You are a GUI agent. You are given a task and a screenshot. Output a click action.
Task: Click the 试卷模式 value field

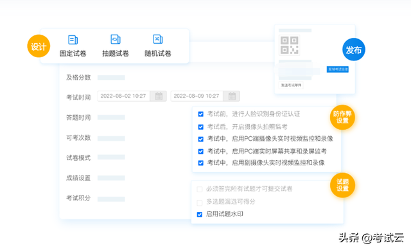tap(111, 157)
